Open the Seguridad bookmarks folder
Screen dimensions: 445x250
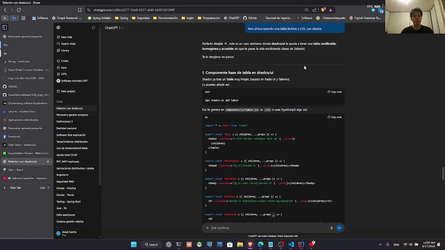pos(140,18)
